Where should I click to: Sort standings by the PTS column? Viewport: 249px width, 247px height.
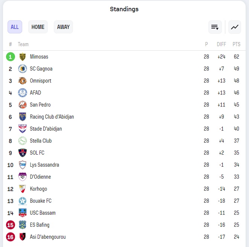coord(236,44)
